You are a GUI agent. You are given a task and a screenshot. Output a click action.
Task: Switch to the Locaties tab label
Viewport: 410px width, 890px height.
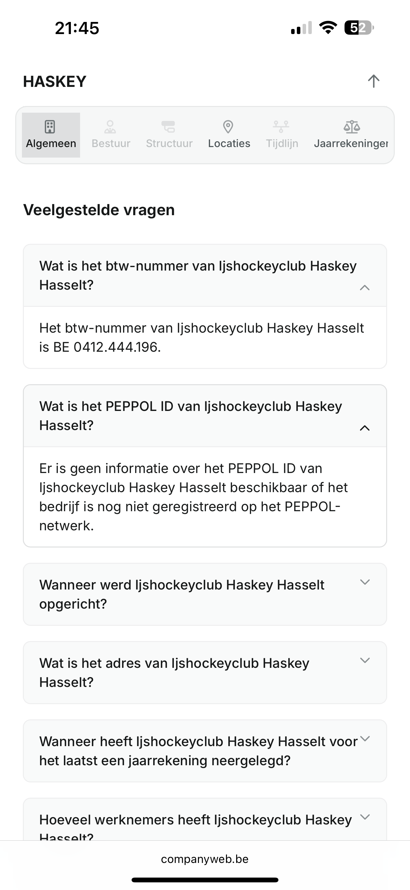coord(229,143)
